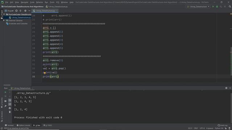The width and height of the screenshot is (232, 130).
Task: Open Search Everywhere magnifier icon
Action: pyautogui.click(x=230, y=6)
